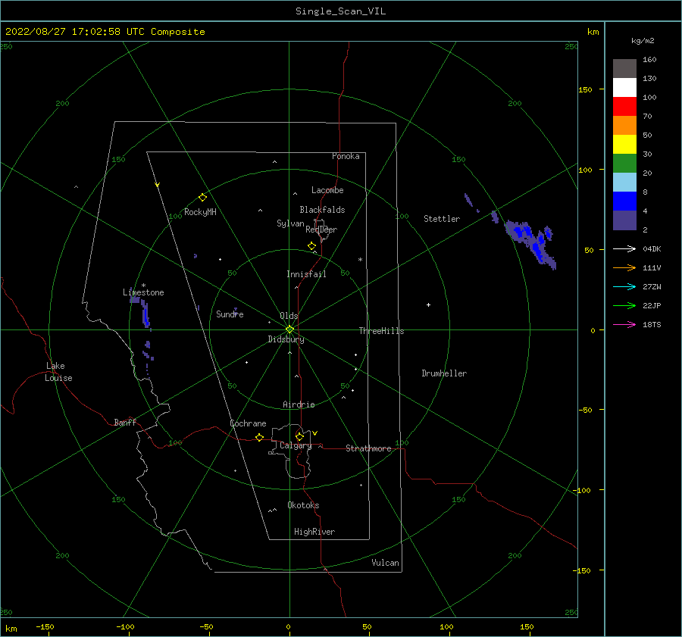Click the blue VIL echo below Limestone
This screenshot has width=682, height=637.
145,314
